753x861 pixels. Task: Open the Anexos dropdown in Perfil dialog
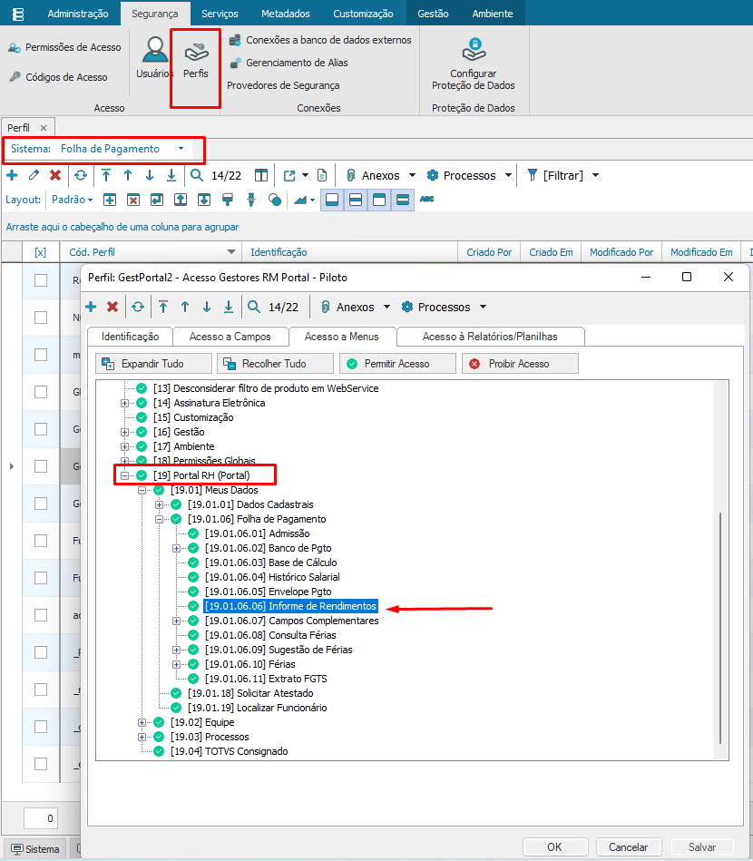coord(386,307)
